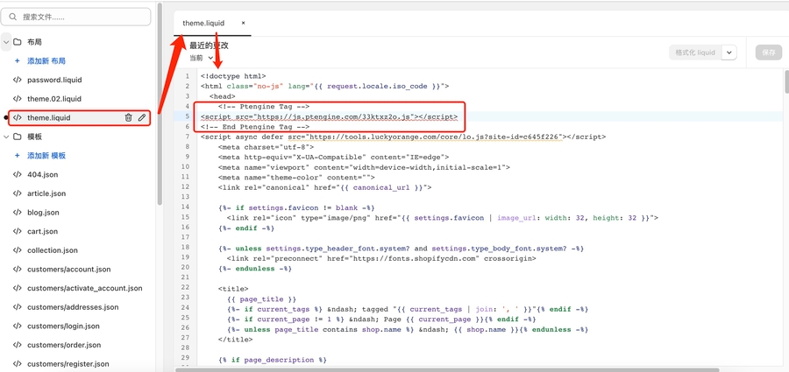Click 添加新 模板 link
789x372 pixels.
tap(46, 156)
